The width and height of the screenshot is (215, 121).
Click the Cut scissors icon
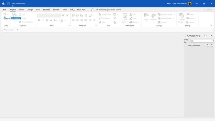tap(20, 14)
